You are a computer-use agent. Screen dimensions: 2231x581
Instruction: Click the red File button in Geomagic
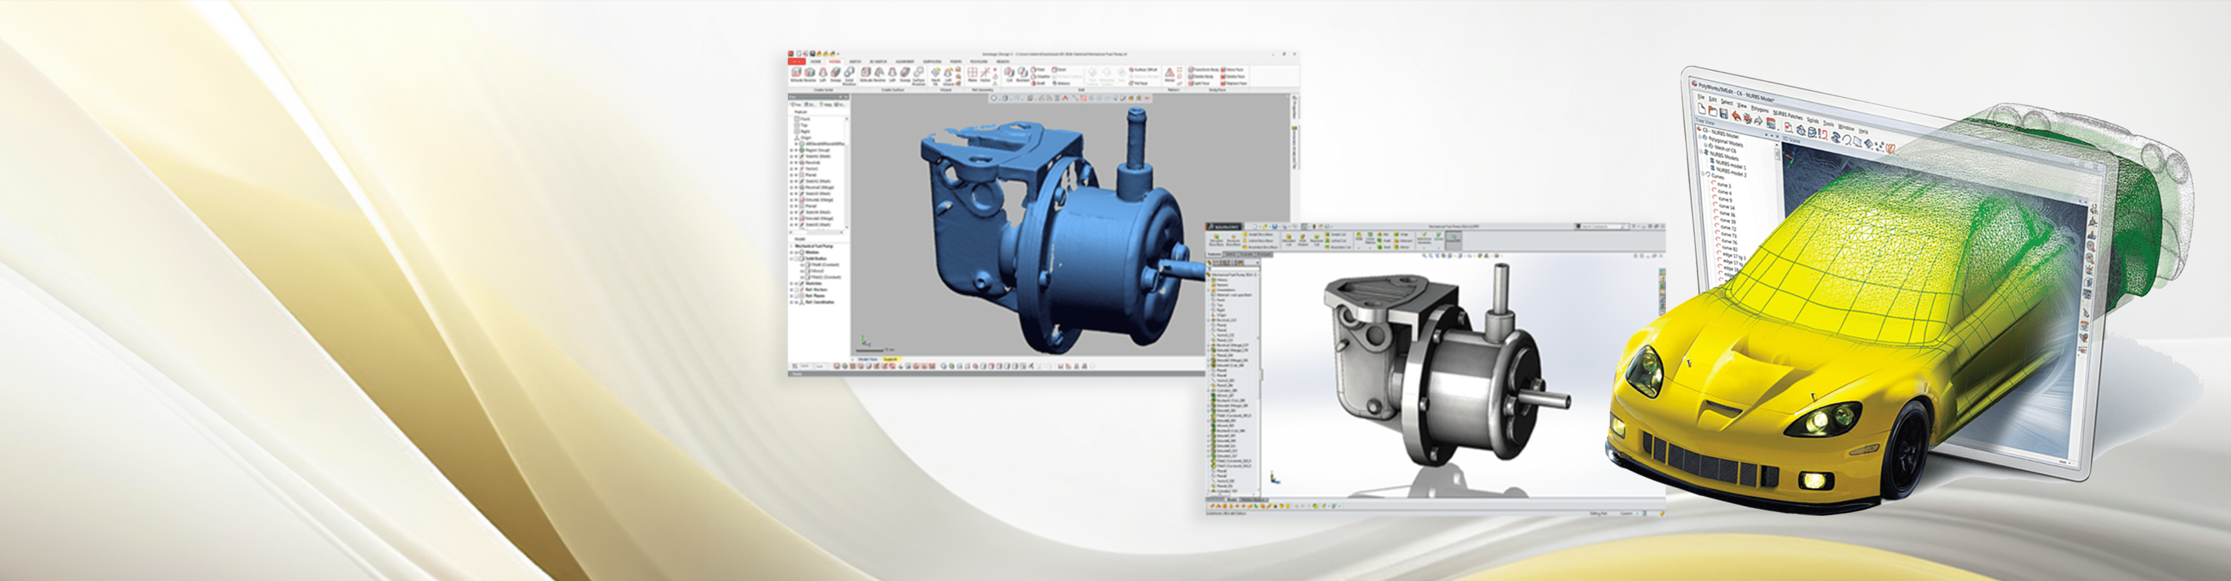pos(796,62)
